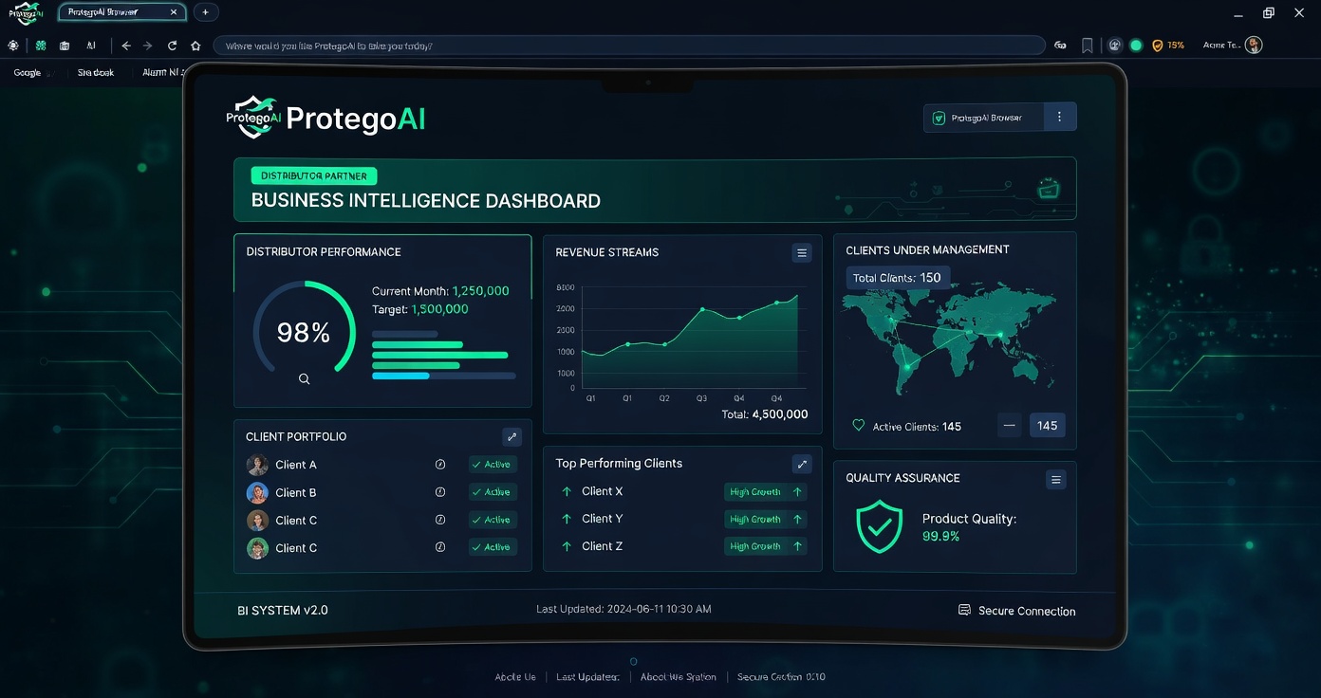
Task: Expand the Client Portfolio panel
Action: click(x=512, y=436)
